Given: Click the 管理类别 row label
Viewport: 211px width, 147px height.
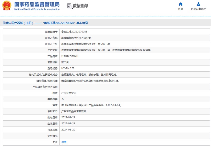Looking at the screenshot, I should [x=52, y=62].
